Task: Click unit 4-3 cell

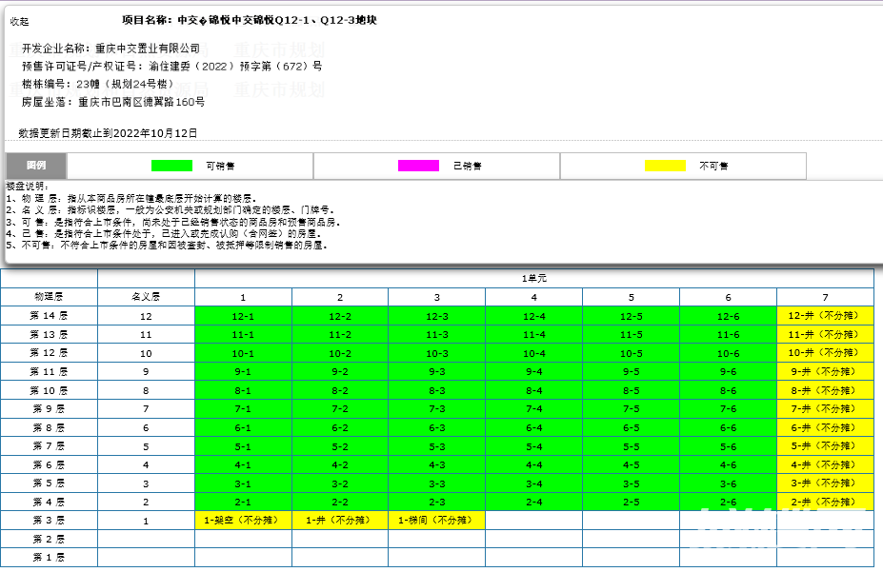Action: click(437, 465)
